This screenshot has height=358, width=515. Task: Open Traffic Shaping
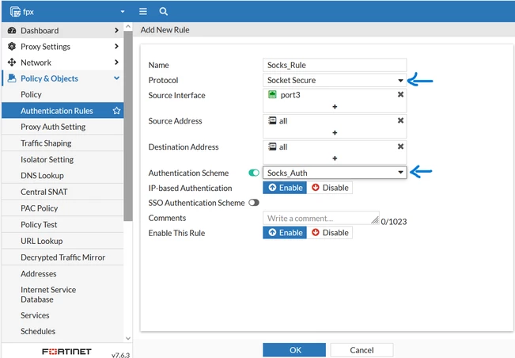click(x=62, y=143)
